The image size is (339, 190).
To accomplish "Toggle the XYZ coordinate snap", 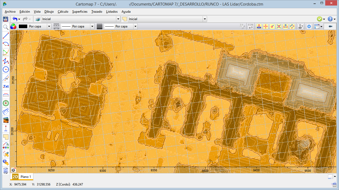I will 259,26.
